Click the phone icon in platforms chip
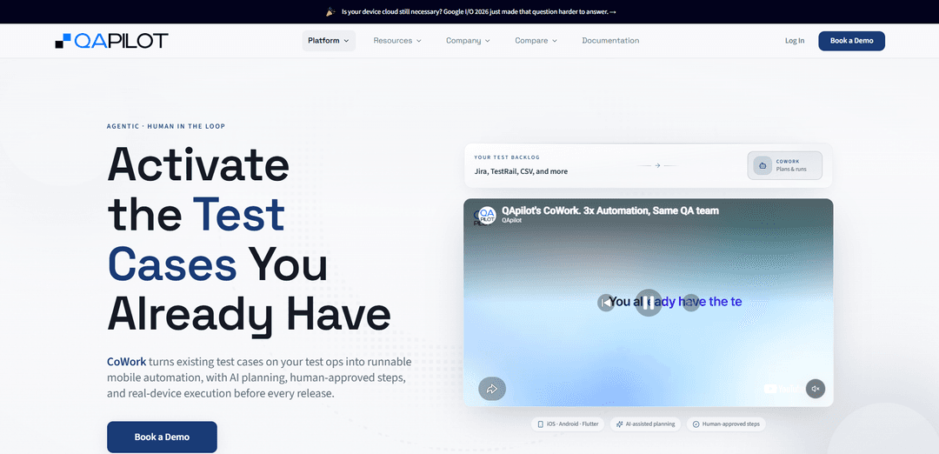Screen dimensions: 939x454 pyautogui.click(x=541, y=424)
